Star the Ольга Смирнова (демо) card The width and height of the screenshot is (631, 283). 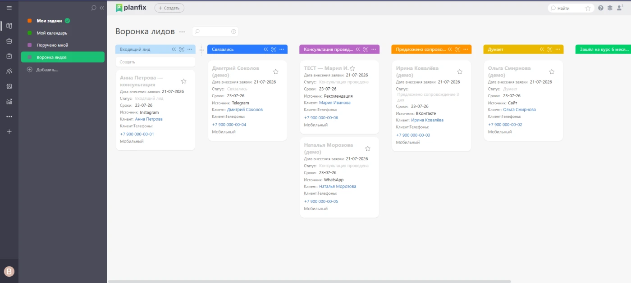552,72
